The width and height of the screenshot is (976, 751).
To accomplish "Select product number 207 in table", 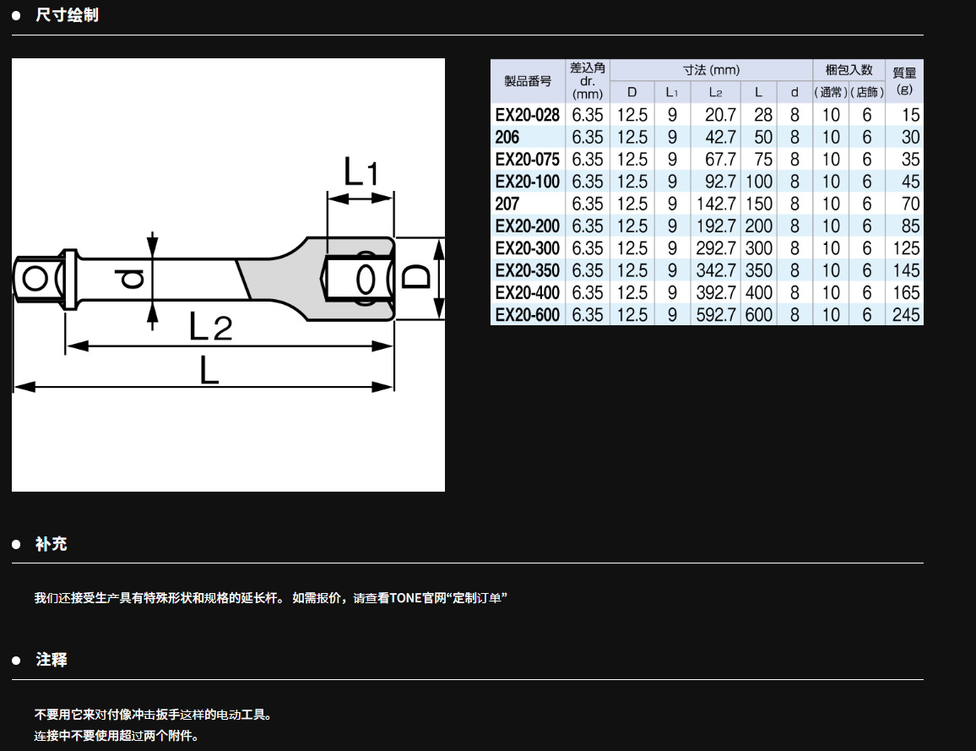I will (x=507, y=204).
